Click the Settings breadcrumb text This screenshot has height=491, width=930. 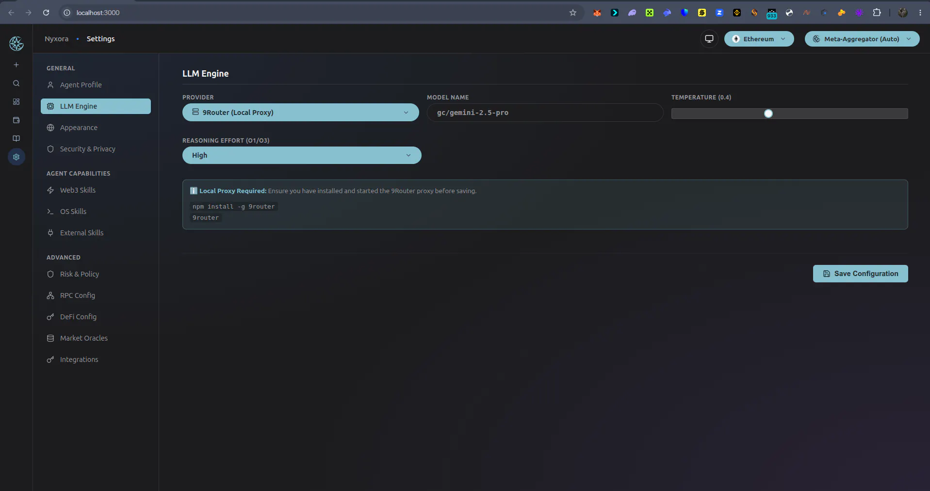coord(100,39)
